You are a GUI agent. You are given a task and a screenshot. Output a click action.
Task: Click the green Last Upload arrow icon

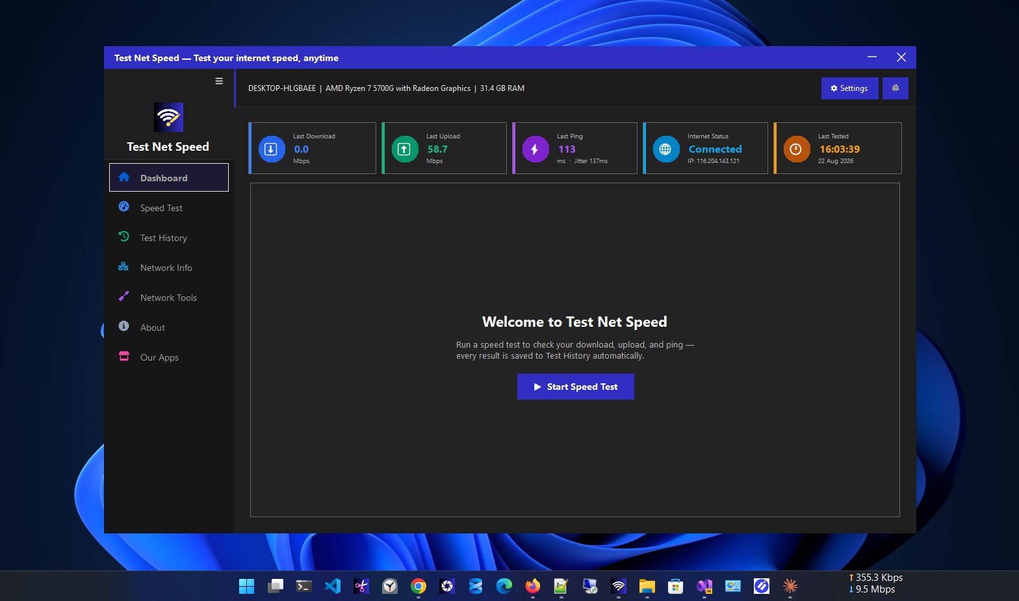404,149
